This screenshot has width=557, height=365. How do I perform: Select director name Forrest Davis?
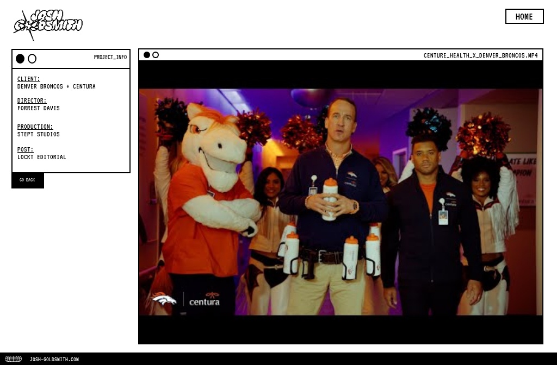click(x=38, y=108)
